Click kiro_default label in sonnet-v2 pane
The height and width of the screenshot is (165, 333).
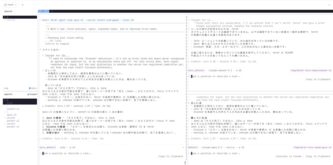pyautogui.click(x=196, y=70)
